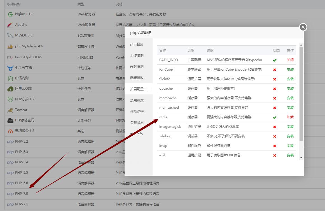
Task: Open the 超时限制 tab
Action: (x=139, y=67)
